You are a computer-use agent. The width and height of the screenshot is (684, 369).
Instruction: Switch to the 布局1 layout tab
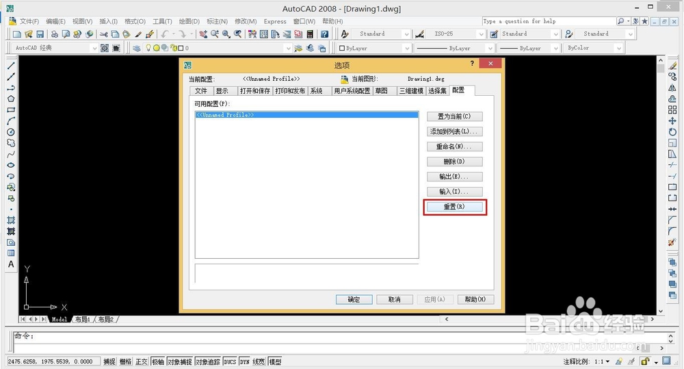pyautogui.click(x=83, y=320)
